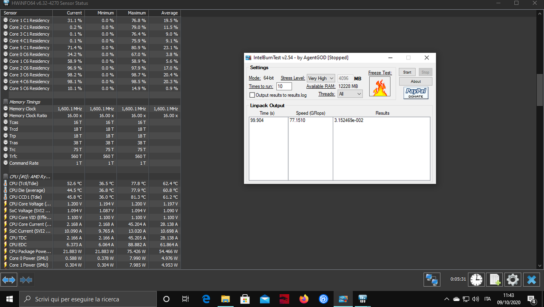Screen dimensions: 544x307
Task: Open the Stress Level dropdown
Action: click(320, 78)
